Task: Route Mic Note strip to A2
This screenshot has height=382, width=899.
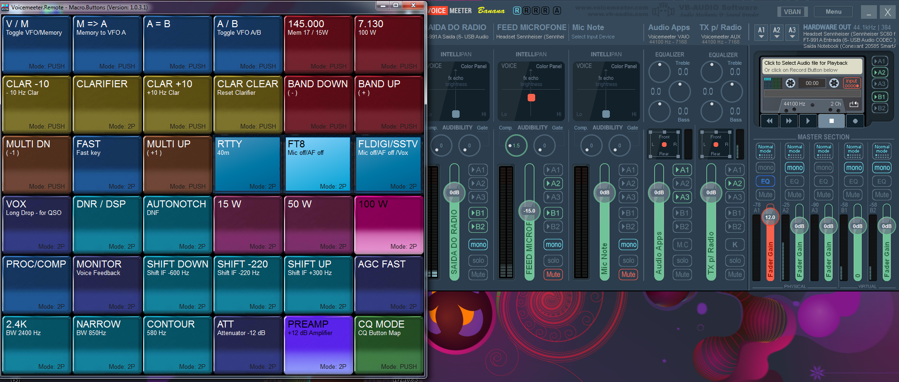Action: click(x=629, y=183)
